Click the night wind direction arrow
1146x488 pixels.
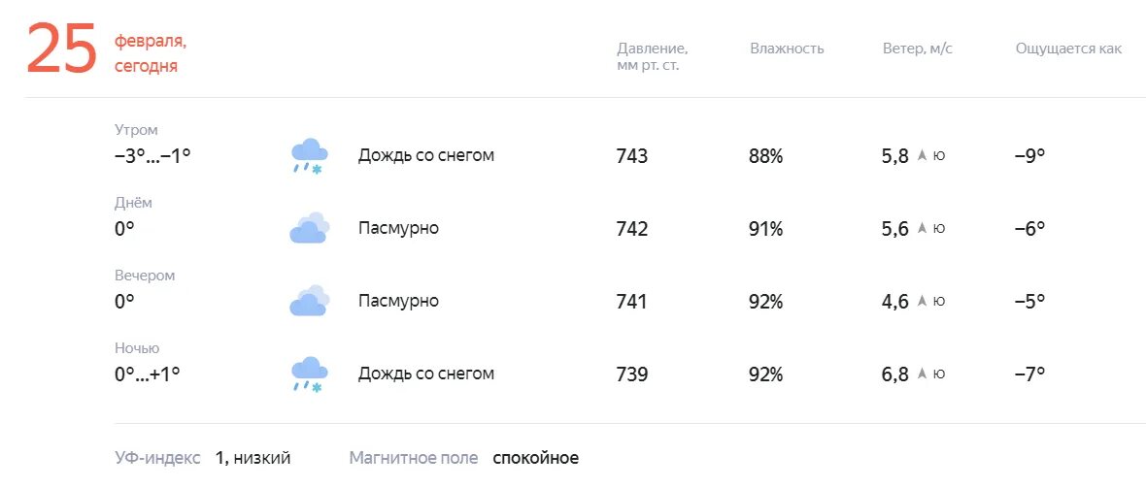[x=923, y=374]
